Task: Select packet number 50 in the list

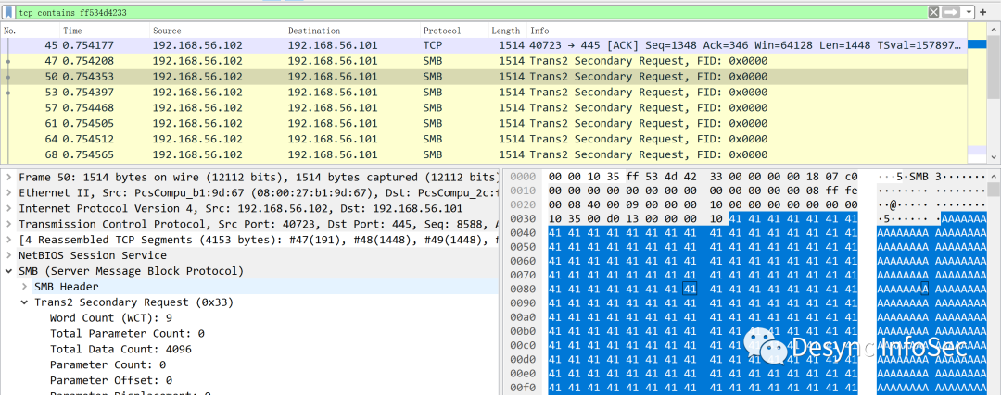Action: pyautogui.click(x=484, y=77)
